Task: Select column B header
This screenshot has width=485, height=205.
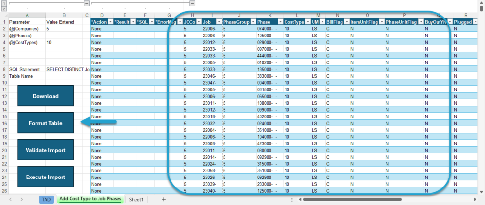Action: (x=64, y=15)
